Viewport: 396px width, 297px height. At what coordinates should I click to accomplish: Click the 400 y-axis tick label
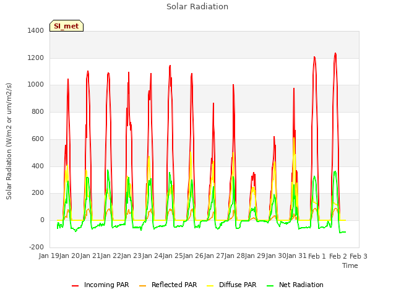38,166
